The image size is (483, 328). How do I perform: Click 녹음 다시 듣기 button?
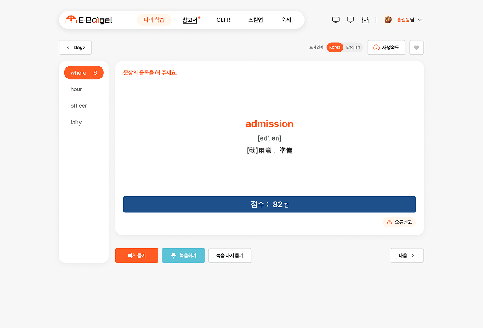(x=229, y=256)
